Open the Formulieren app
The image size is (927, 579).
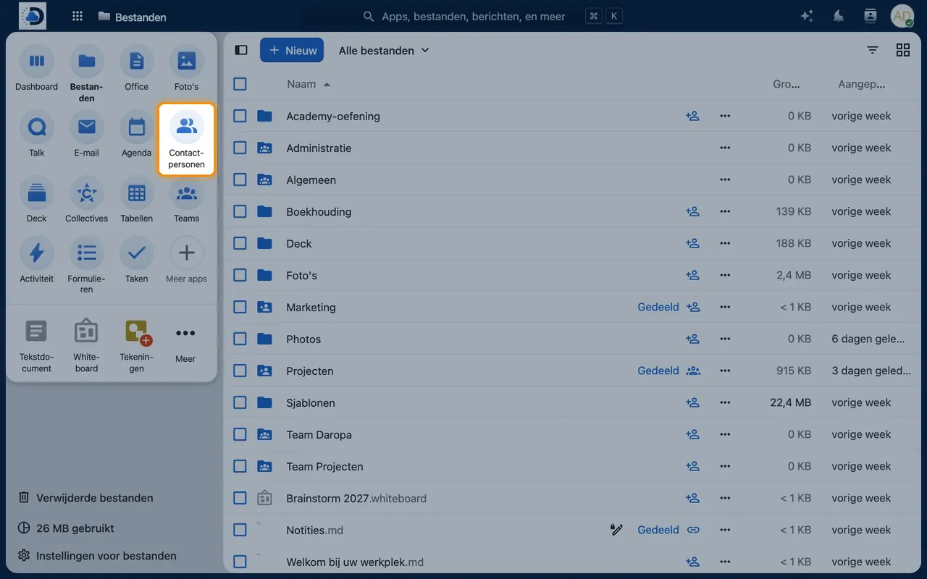click(86, 266)
